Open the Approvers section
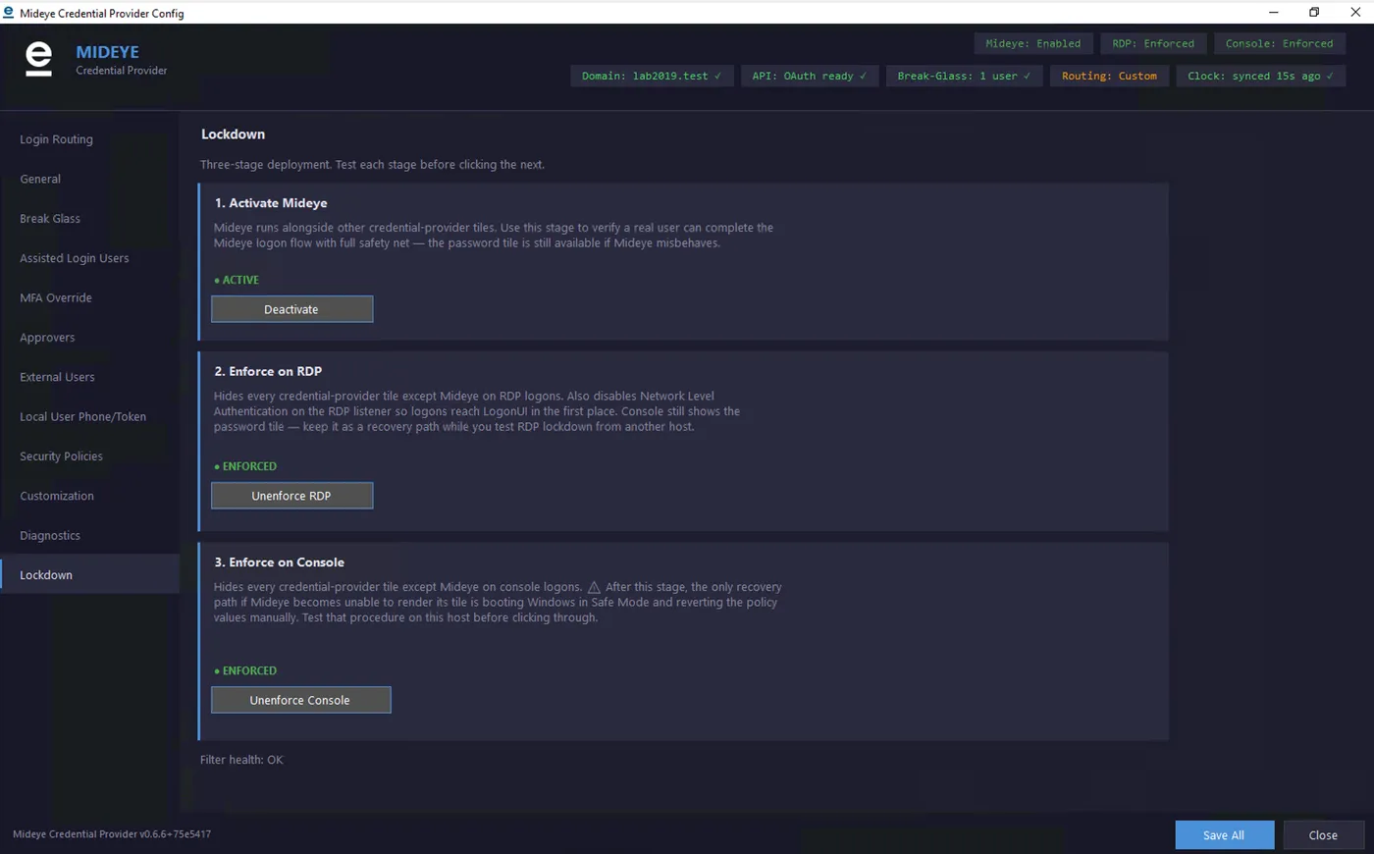1374x854 pixels. [89, 338]
